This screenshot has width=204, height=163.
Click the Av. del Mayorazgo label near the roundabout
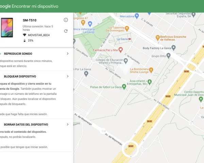[x=114, y=139]
